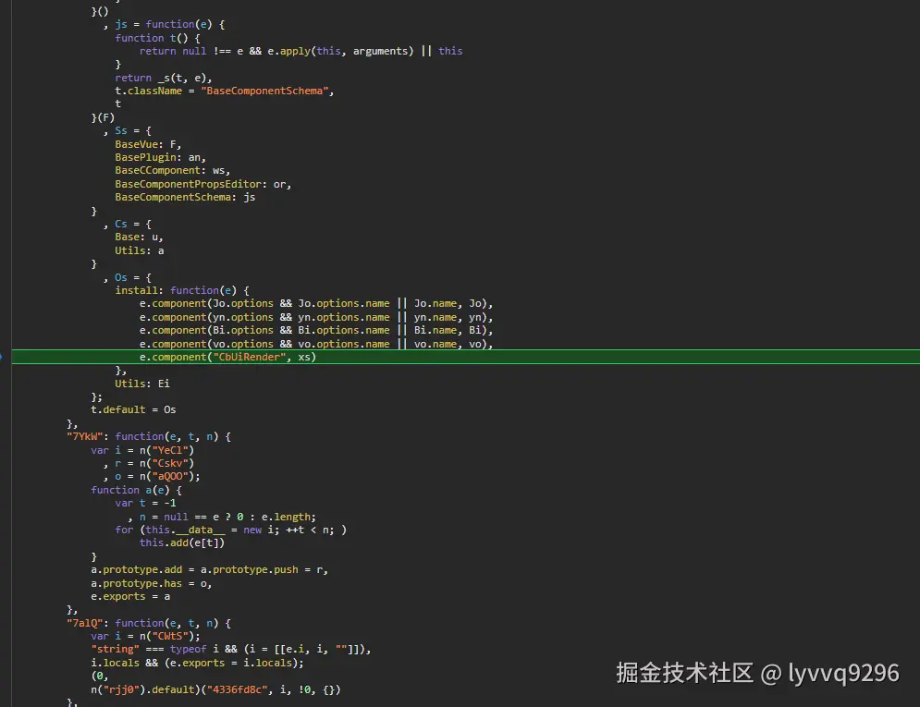Click the i.locals && (e.exports = i.locals) line
The width and height of the screenshot is (920, 707).
coord(197,663)
